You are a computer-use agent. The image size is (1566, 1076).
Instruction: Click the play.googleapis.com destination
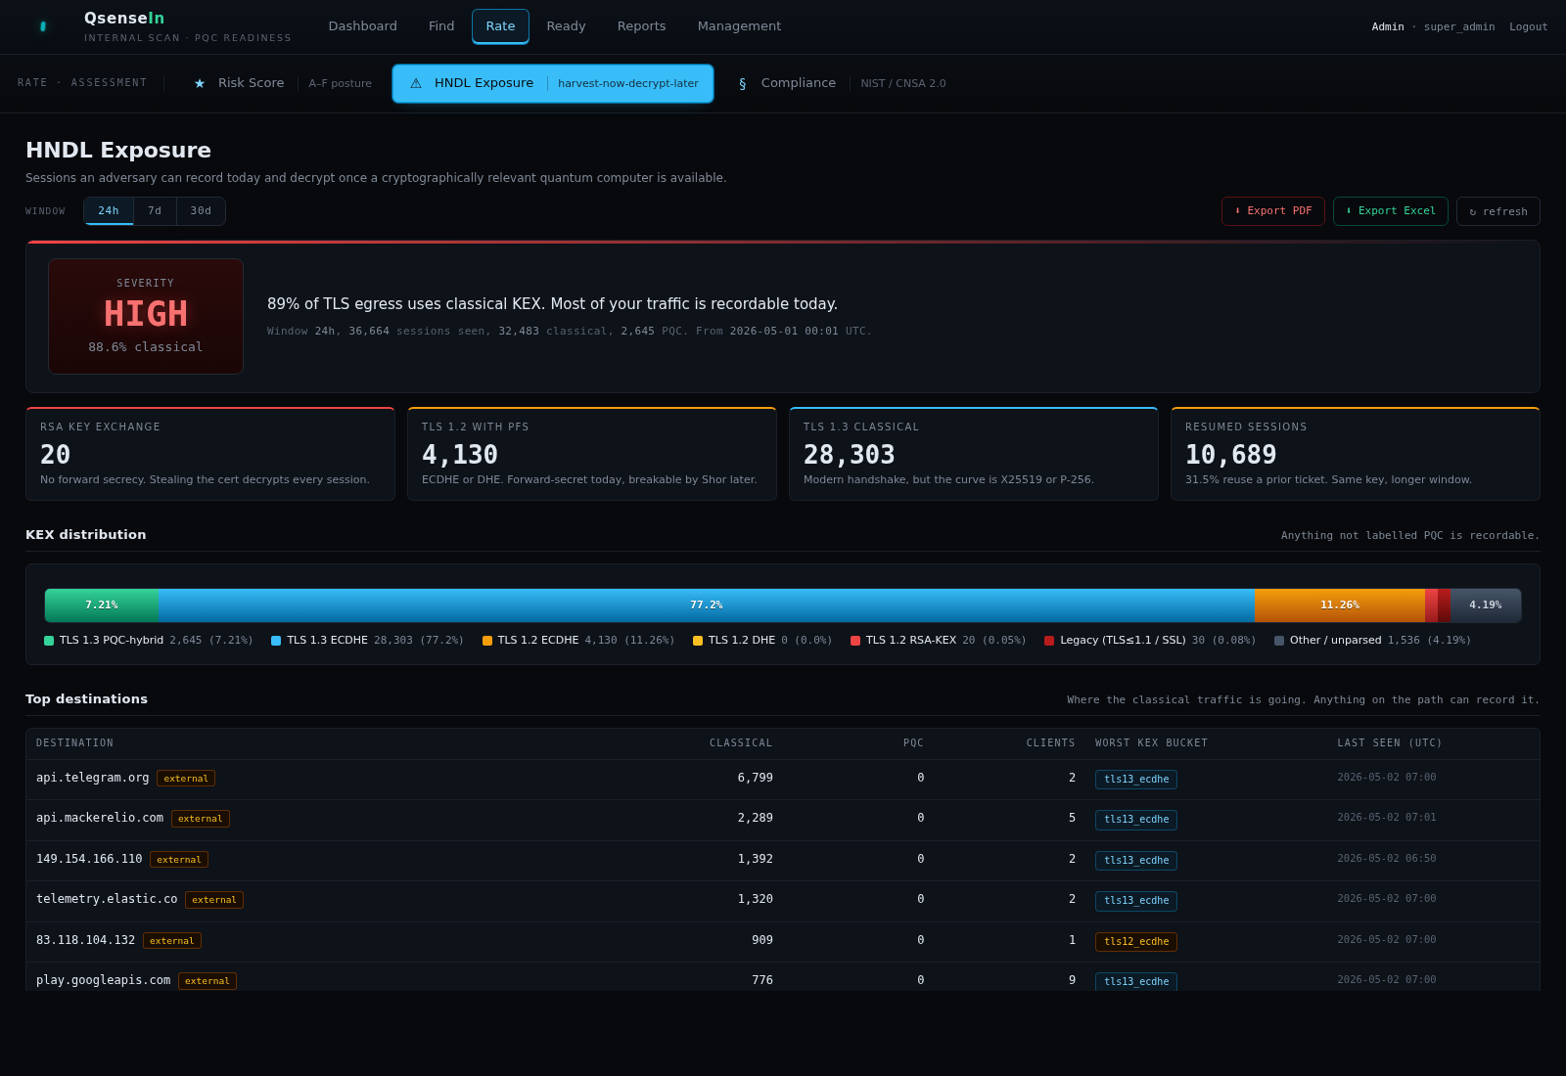(x=104, y=981)
